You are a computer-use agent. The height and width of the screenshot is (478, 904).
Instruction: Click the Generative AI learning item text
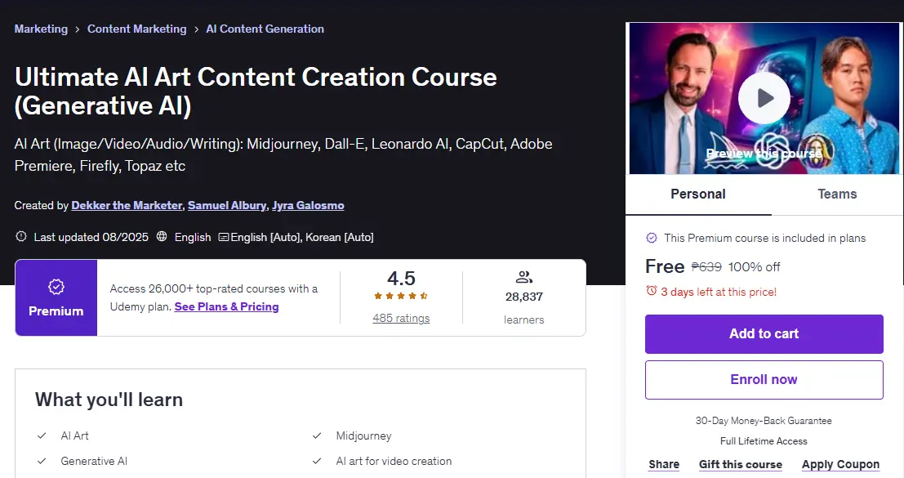point(94,462)
